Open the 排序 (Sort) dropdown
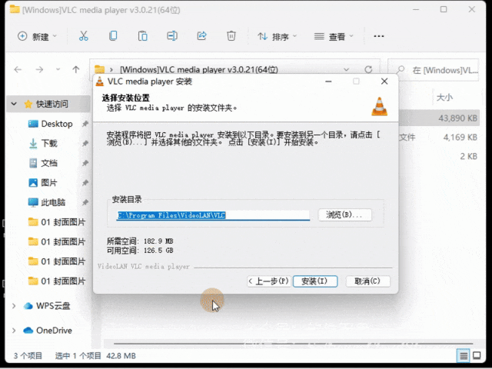Image resolution: width=492 pixels, height=369 pixels. [277, 37]
